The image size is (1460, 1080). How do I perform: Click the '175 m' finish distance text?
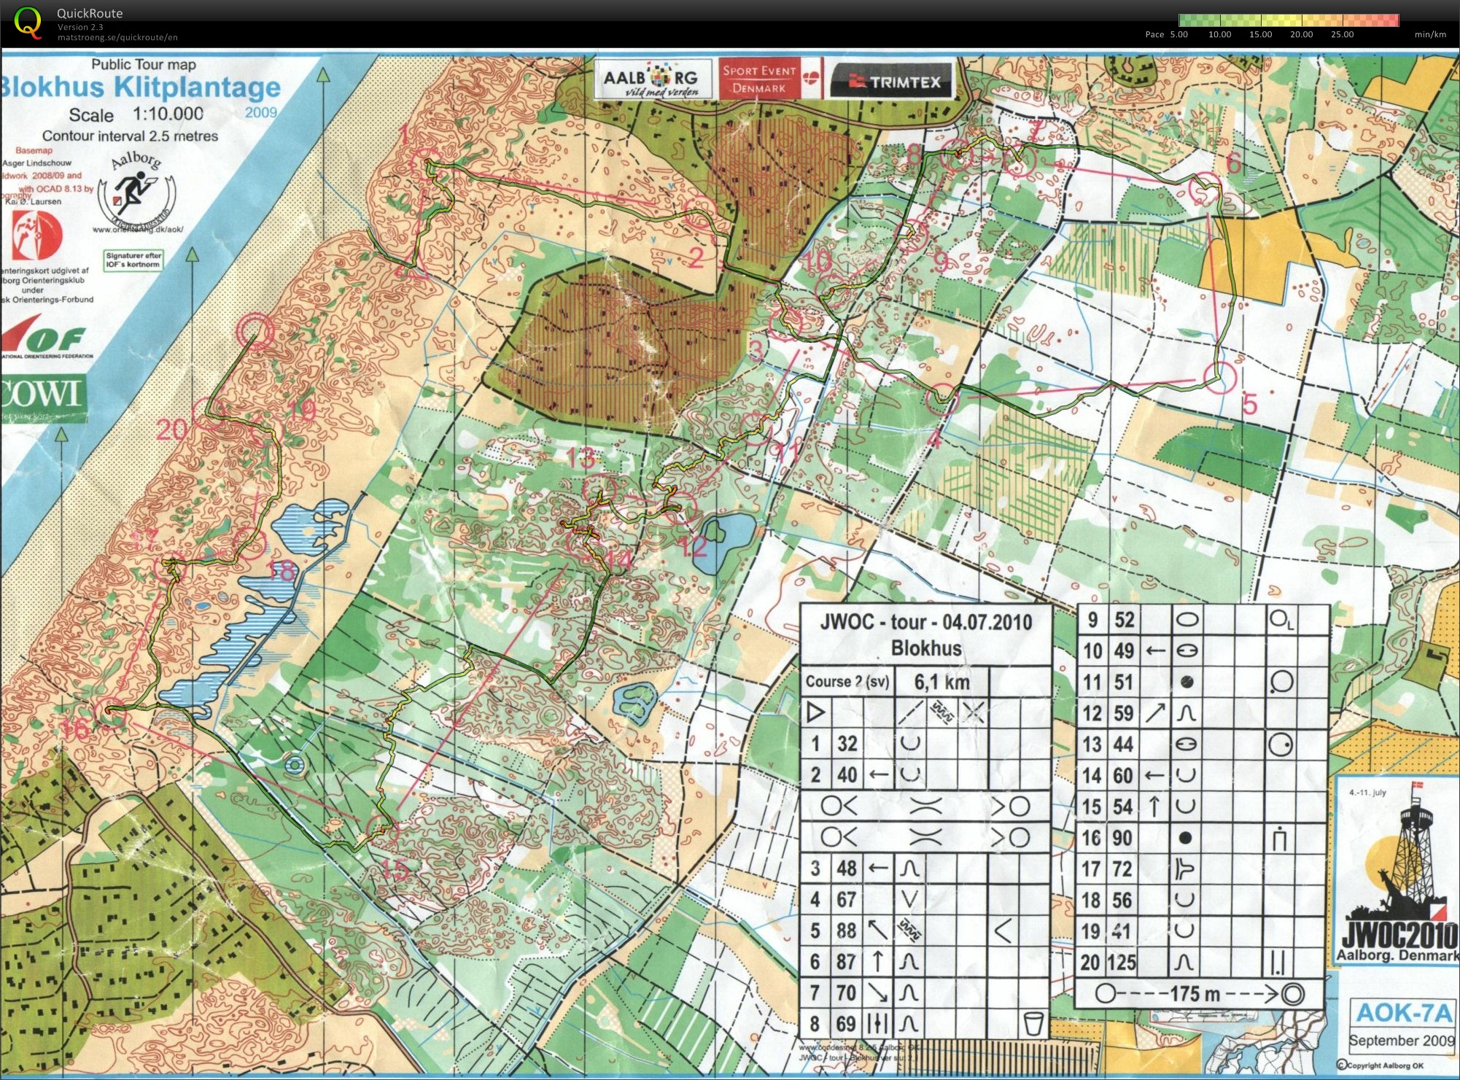coord(1195,993)
